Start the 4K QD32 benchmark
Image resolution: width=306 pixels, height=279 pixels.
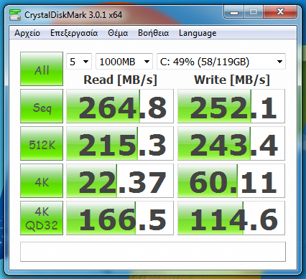[42, 218]
